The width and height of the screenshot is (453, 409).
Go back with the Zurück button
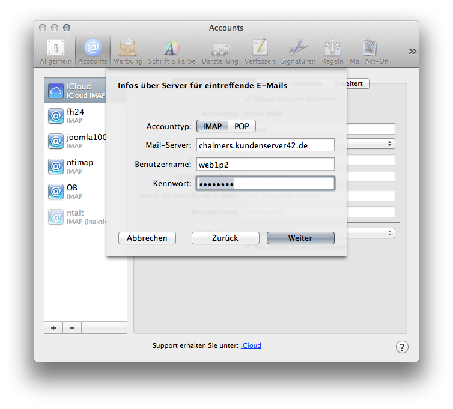tap(225, 238)
